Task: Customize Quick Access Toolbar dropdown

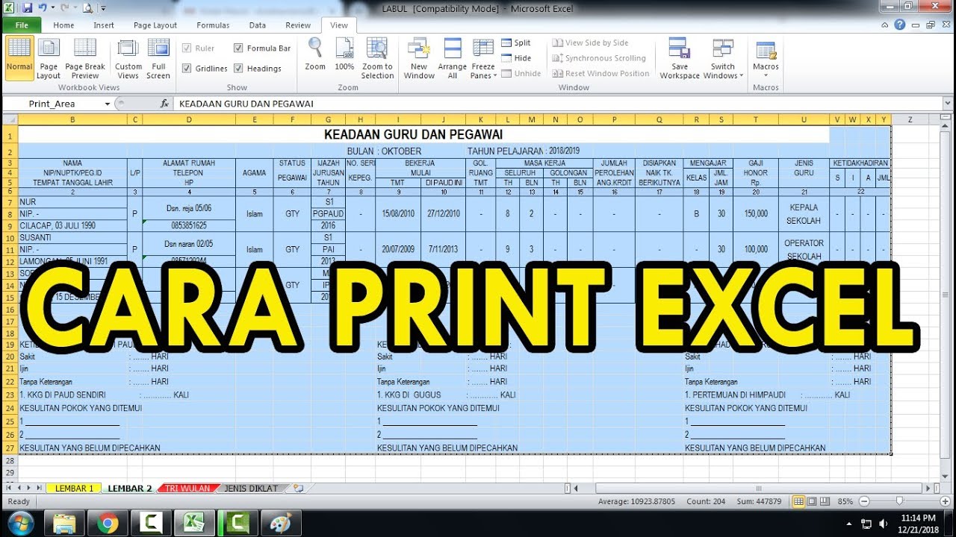Action: 103,8
